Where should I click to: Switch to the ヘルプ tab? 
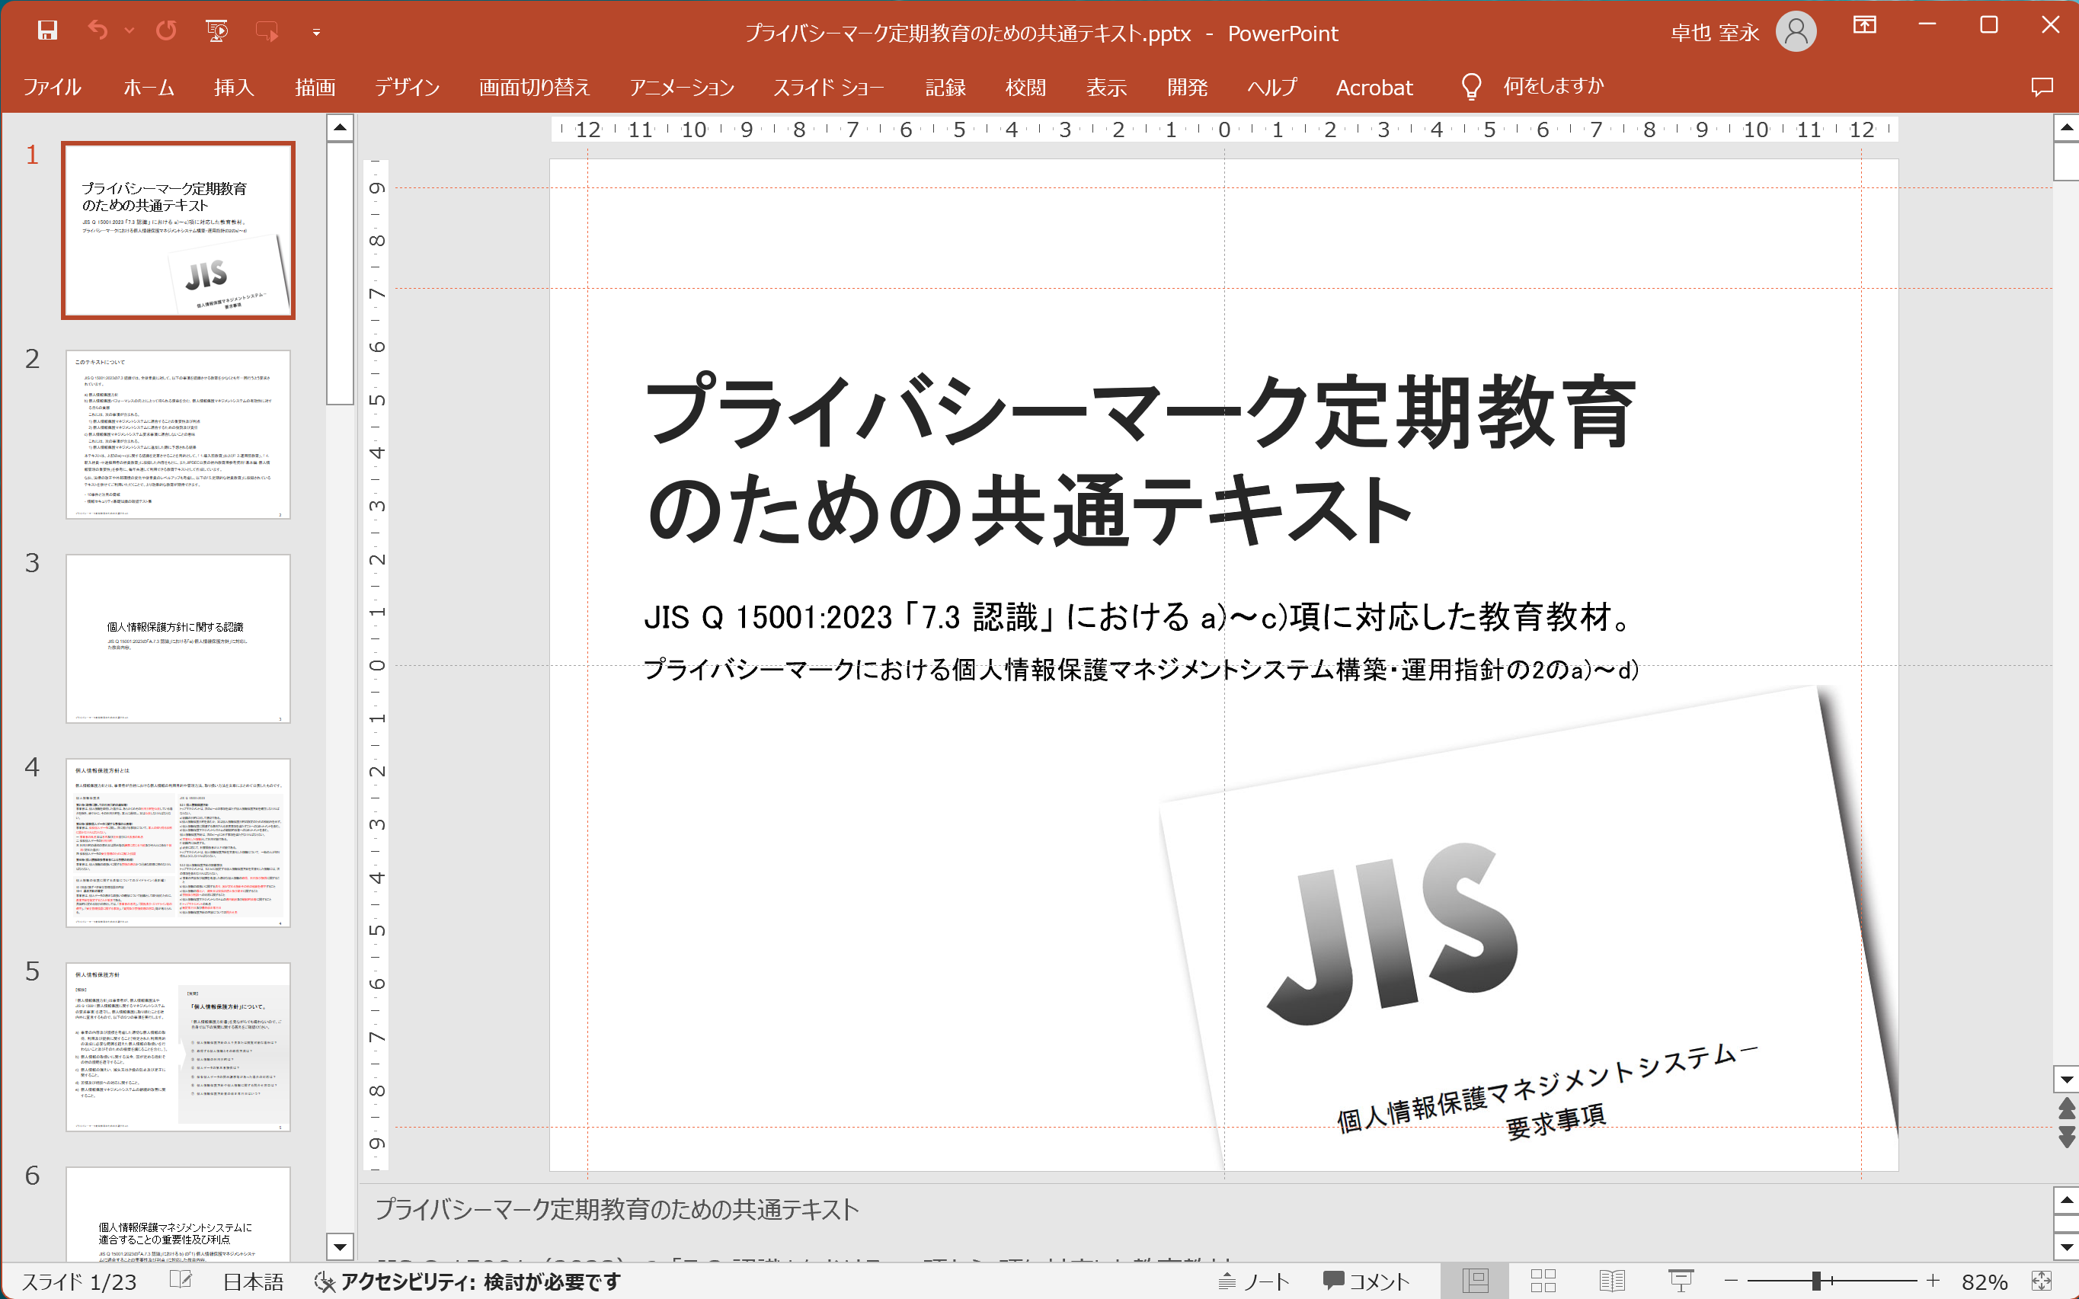[x=1272, y=87]
